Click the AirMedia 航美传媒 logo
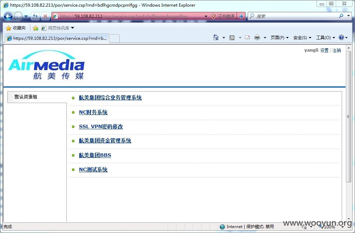 pos(46,65)
